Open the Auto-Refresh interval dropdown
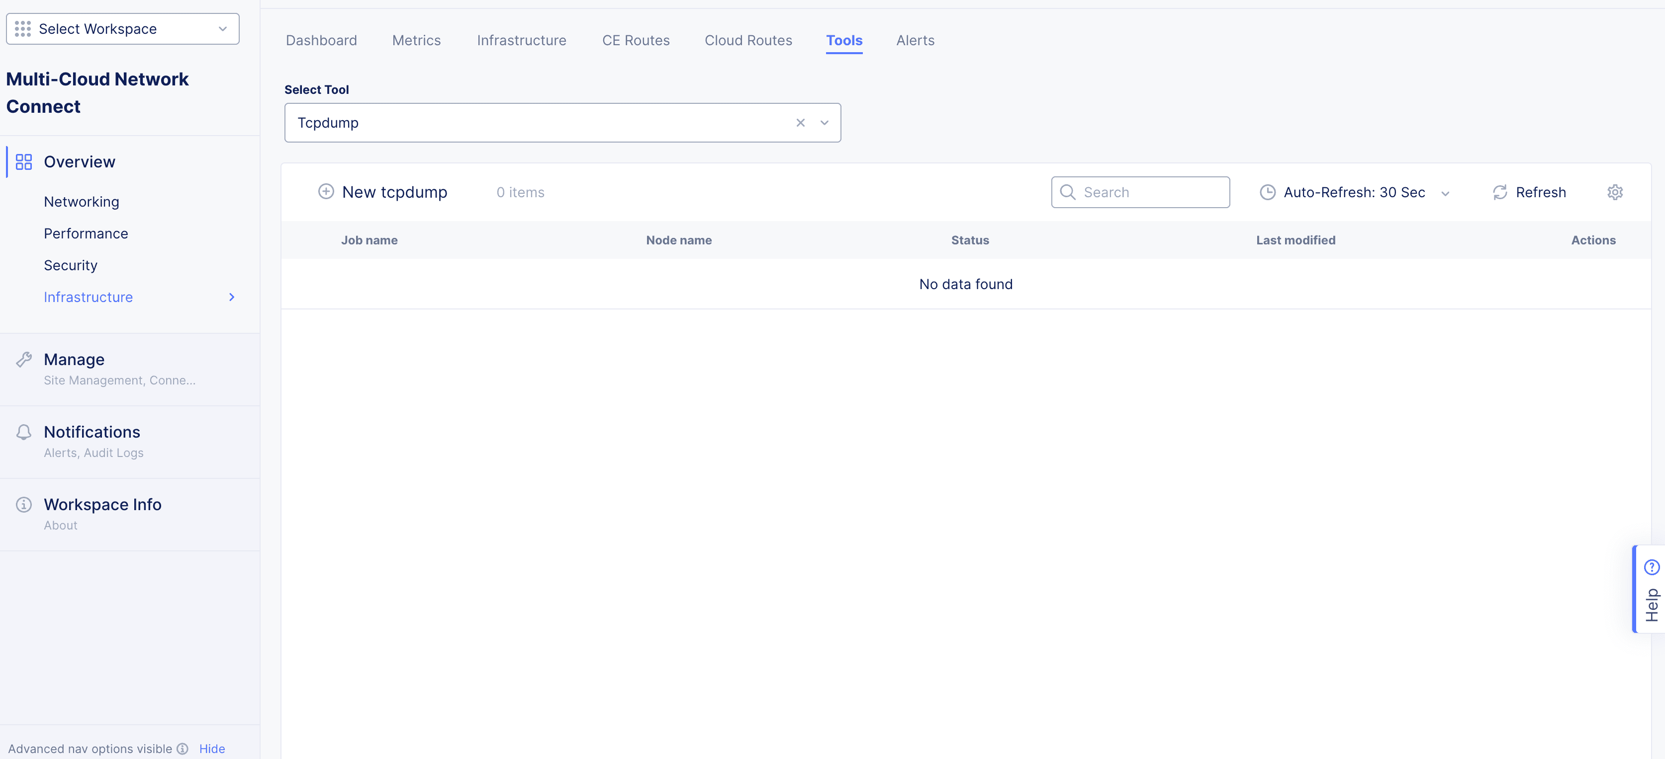The image size is (1665, 759). click(x=1355, y=192)
